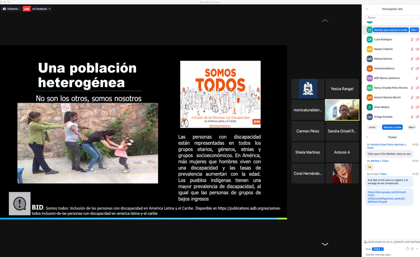Image resolution: width=420 pixels, height=257 pixels.
Task: Click sender name Maribel in chat
Action: tap(375, 161)
